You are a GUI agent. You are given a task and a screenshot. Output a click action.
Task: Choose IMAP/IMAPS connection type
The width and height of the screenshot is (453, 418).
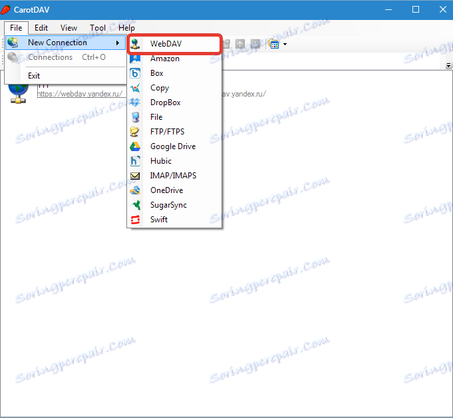click(x=174, y=176)
